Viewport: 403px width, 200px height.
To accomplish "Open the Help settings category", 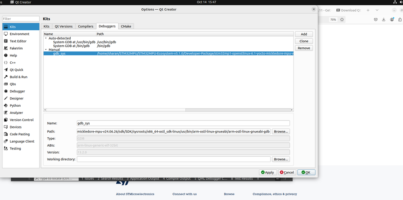I will [21, 55].
